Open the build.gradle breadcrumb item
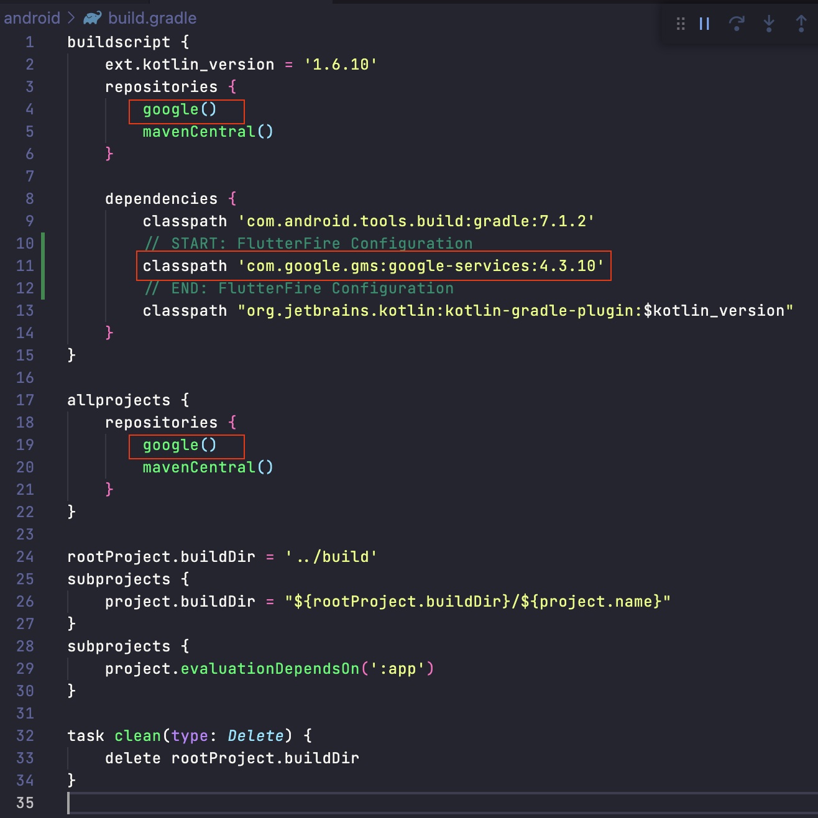Viewport: 818px width, 818px height. (152, 18)
